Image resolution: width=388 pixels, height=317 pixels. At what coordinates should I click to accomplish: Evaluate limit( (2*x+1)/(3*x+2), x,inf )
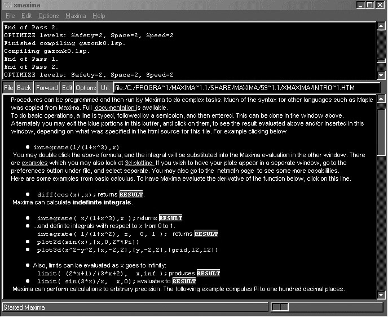tap(102, 274)
